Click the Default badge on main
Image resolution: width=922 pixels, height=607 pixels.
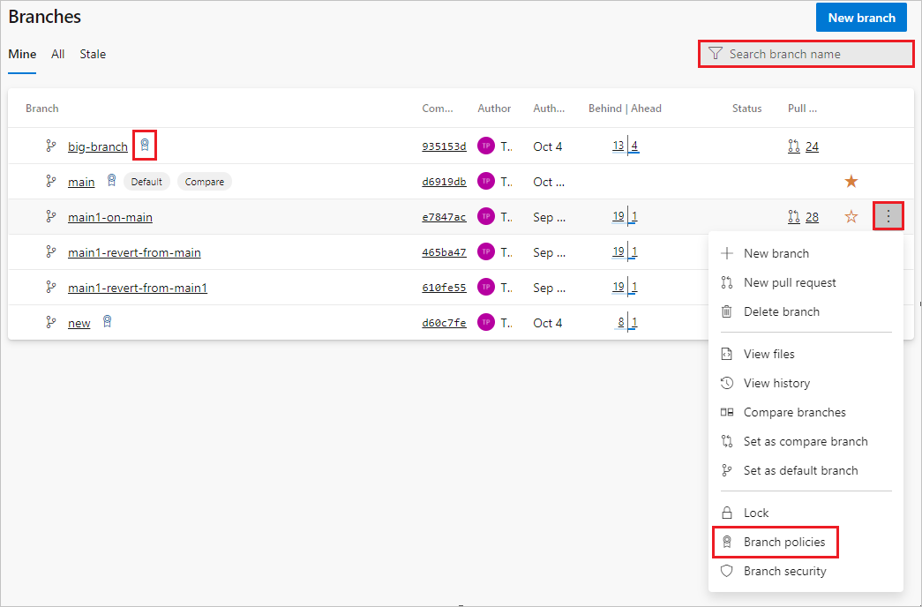[146, 181]
